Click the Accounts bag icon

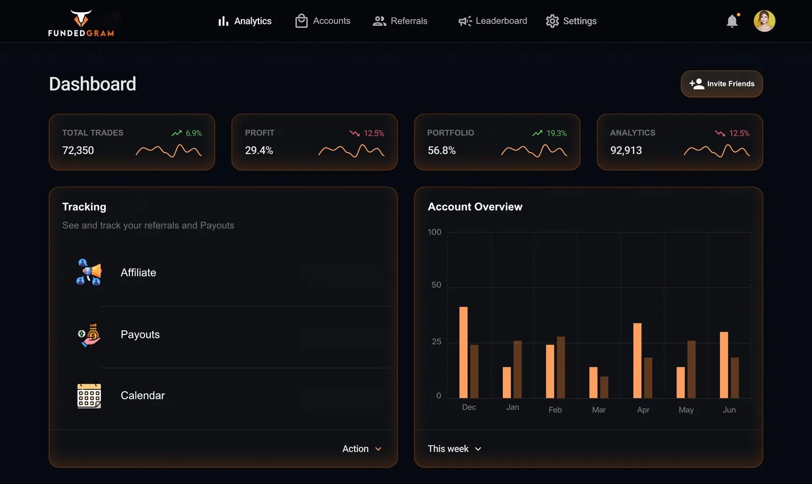301,21
